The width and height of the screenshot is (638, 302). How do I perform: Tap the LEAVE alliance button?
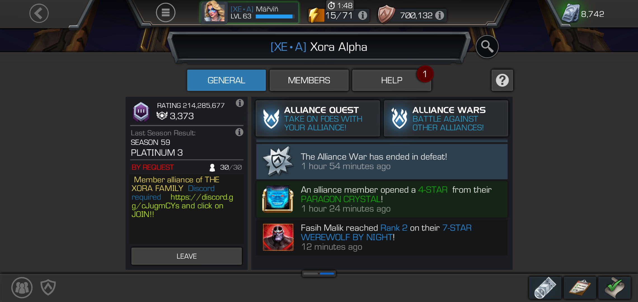(x=187, y=256)
